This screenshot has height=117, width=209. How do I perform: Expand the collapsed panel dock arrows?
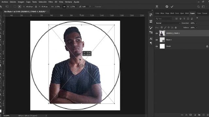152,10
